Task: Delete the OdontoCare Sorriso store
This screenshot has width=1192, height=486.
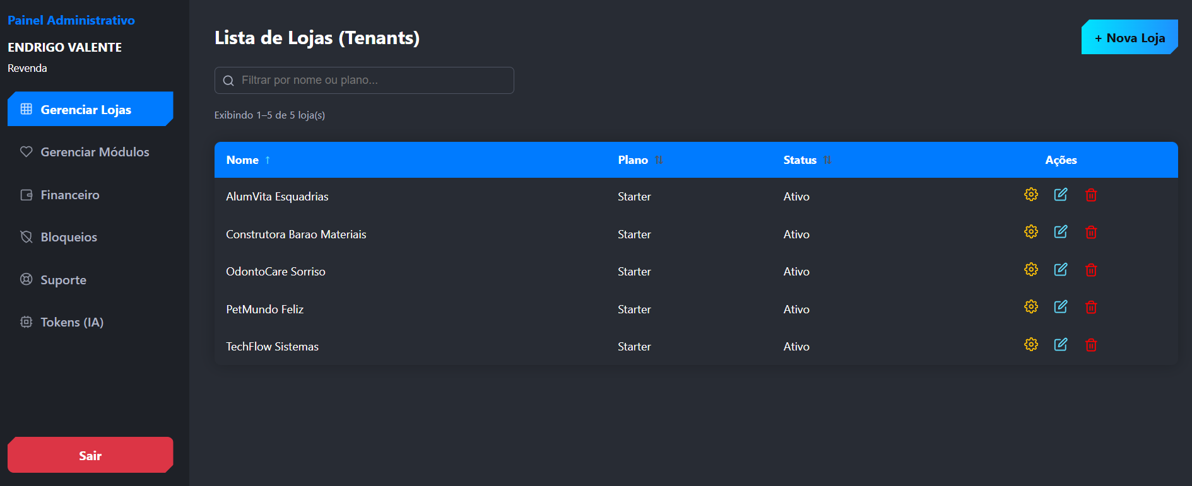Action: [1091, 270]
